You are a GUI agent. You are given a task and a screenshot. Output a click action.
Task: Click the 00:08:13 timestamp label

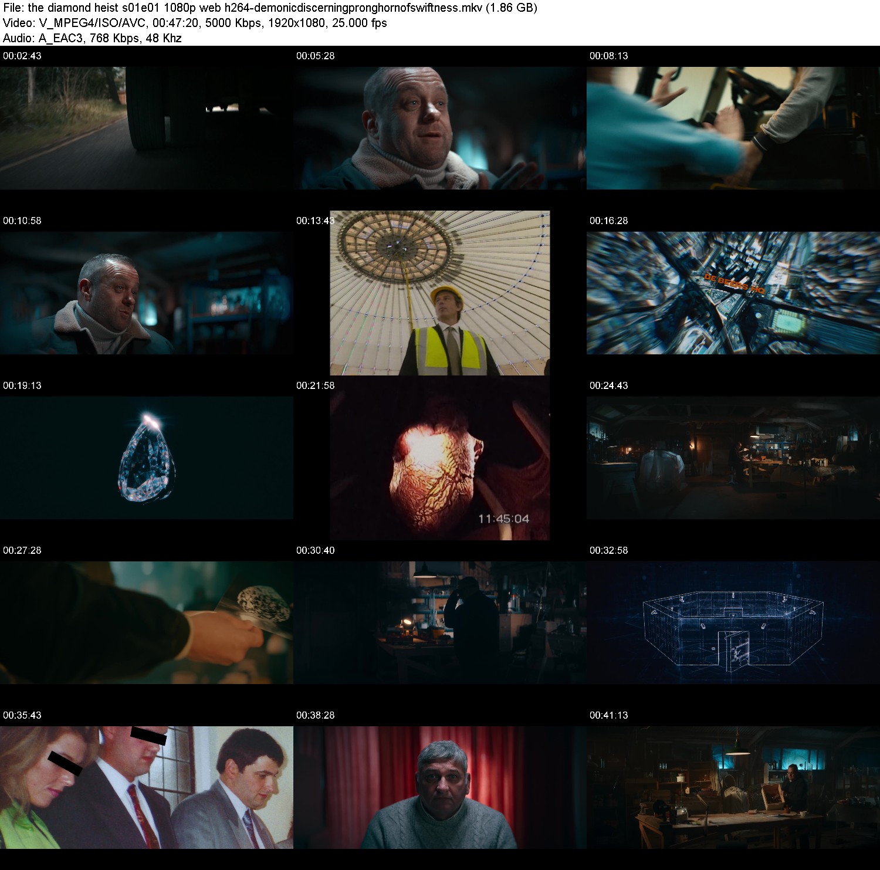pos(609,56)
